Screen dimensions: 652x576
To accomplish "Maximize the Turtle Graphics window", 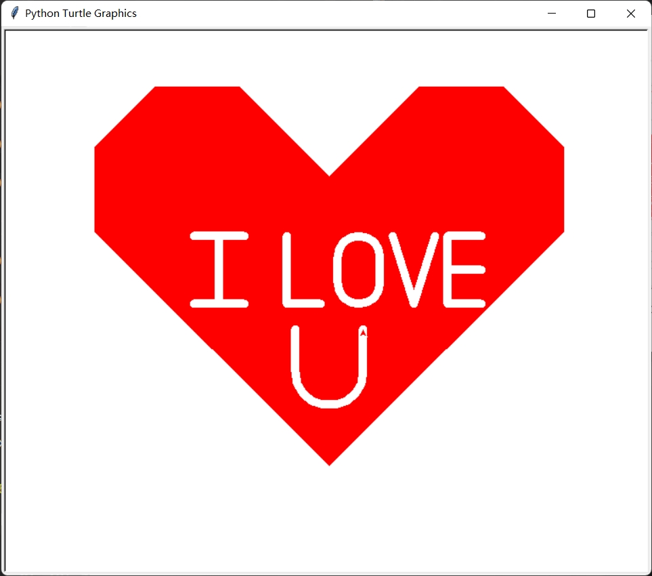I will 591,14.
